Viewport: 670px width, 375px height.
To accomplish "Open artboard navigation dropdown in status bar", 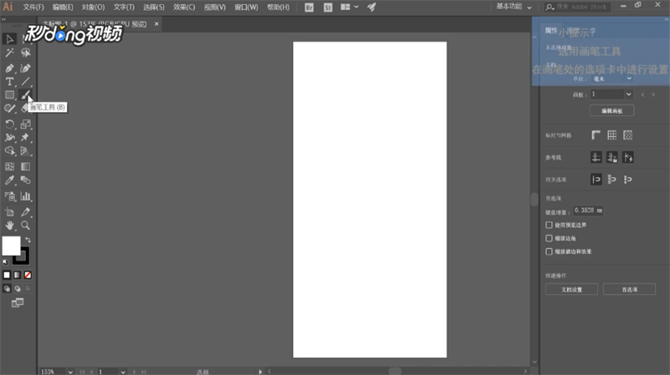I will click(x=123, y=372).
